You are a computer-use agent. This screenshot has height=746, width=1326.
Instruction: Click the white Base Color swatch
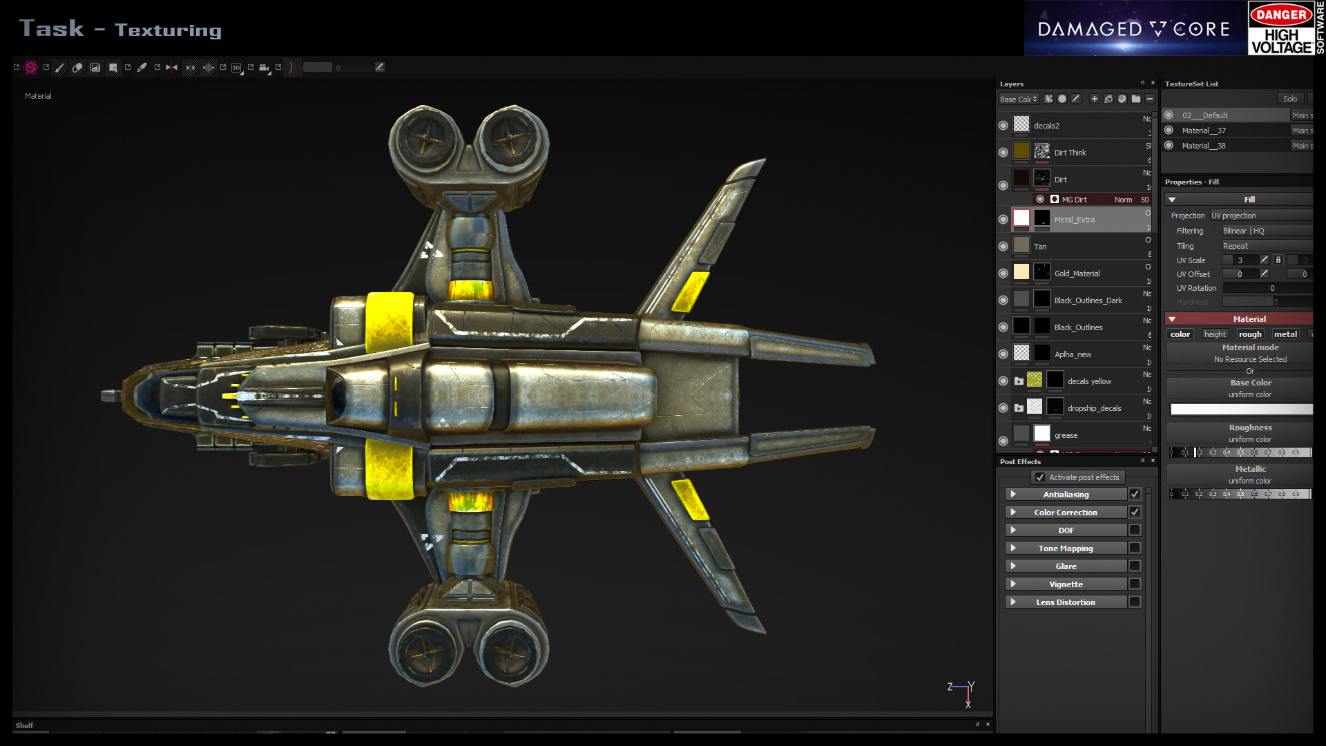[1240, 409]
